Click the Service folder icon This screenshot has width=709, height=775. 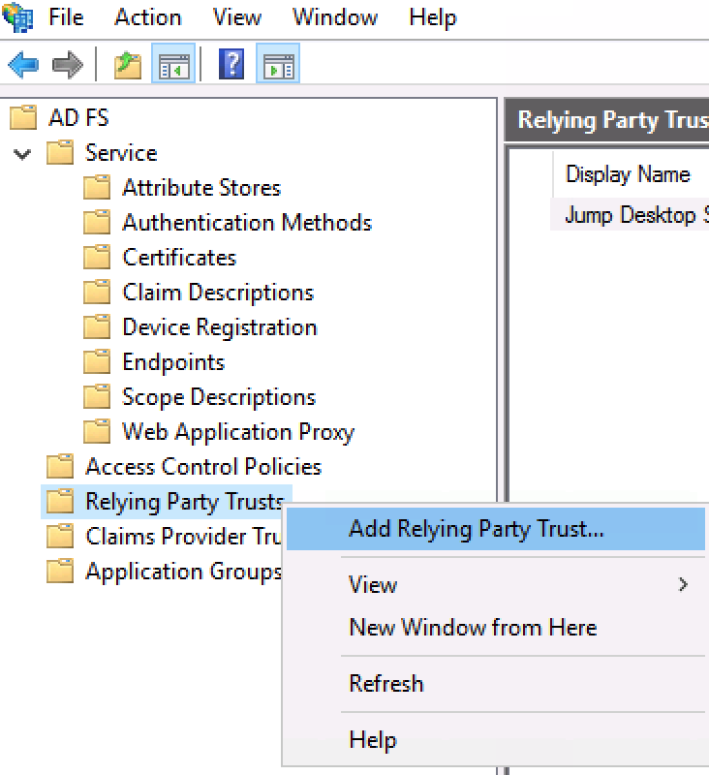[60, 152]
